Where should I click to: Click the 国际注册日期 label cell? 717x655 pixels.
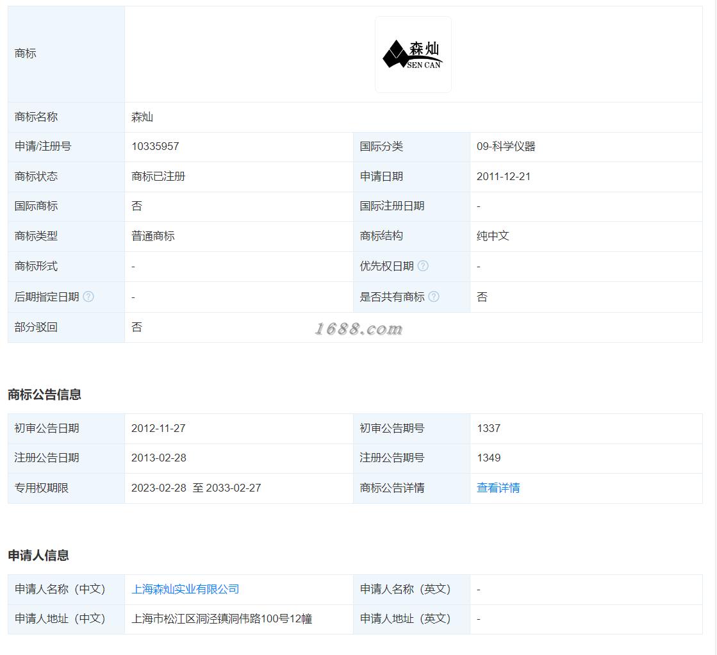pyautogui.click(x=411, y=207)
